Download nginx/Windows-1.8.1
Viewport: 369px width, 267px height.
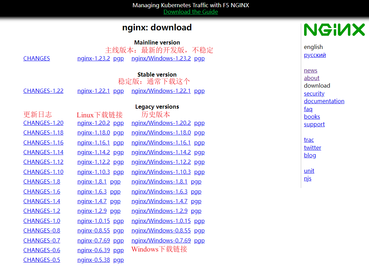tap(159, 181)
